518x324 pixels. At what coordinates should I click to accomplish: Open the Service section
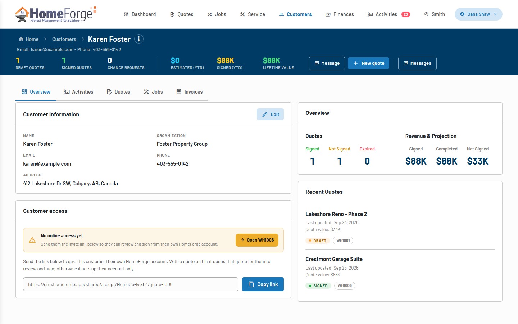(253, 14)
